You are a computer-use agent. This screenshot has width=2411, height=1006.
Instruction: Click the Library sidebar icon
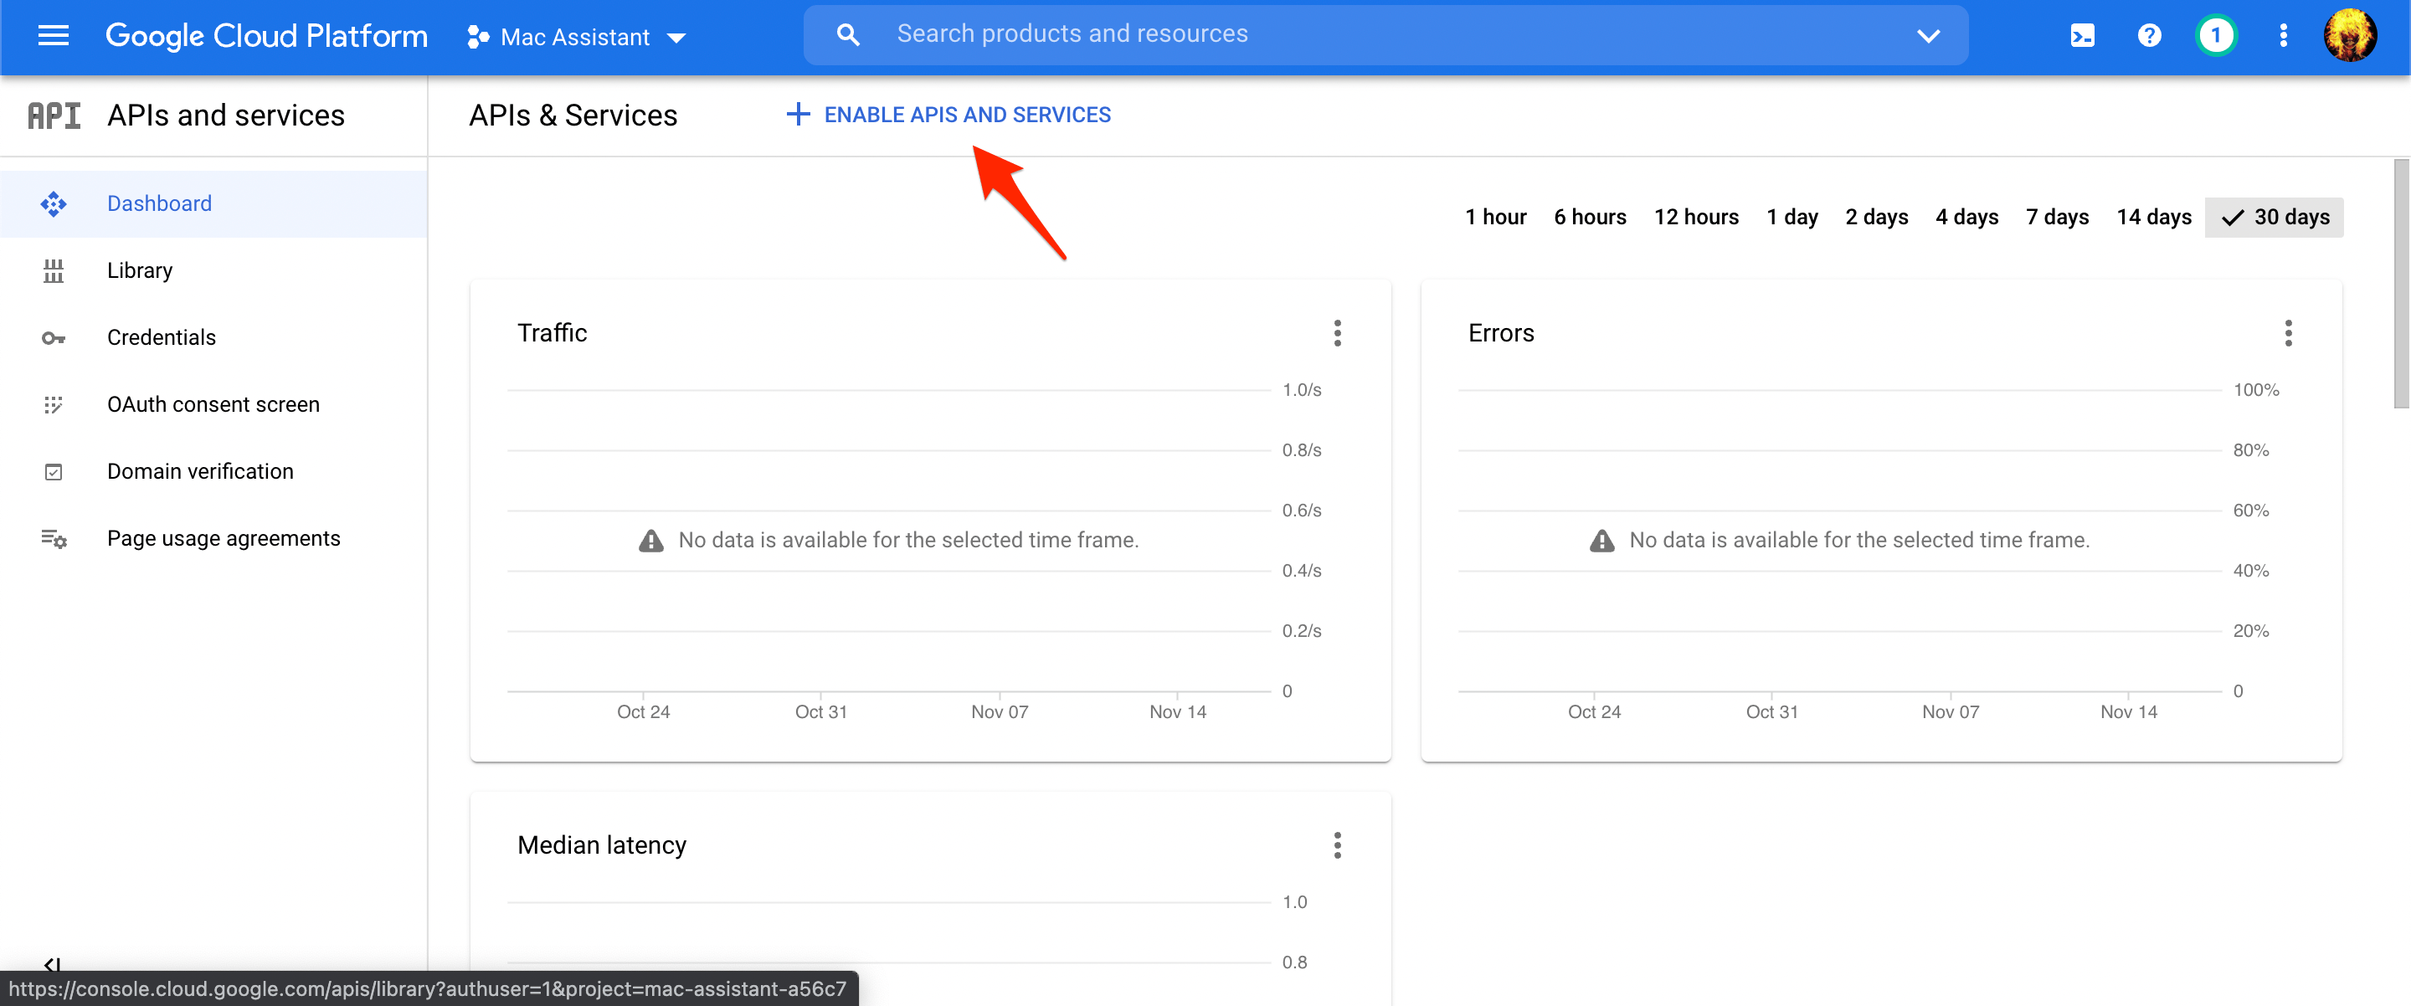point(49,269)
